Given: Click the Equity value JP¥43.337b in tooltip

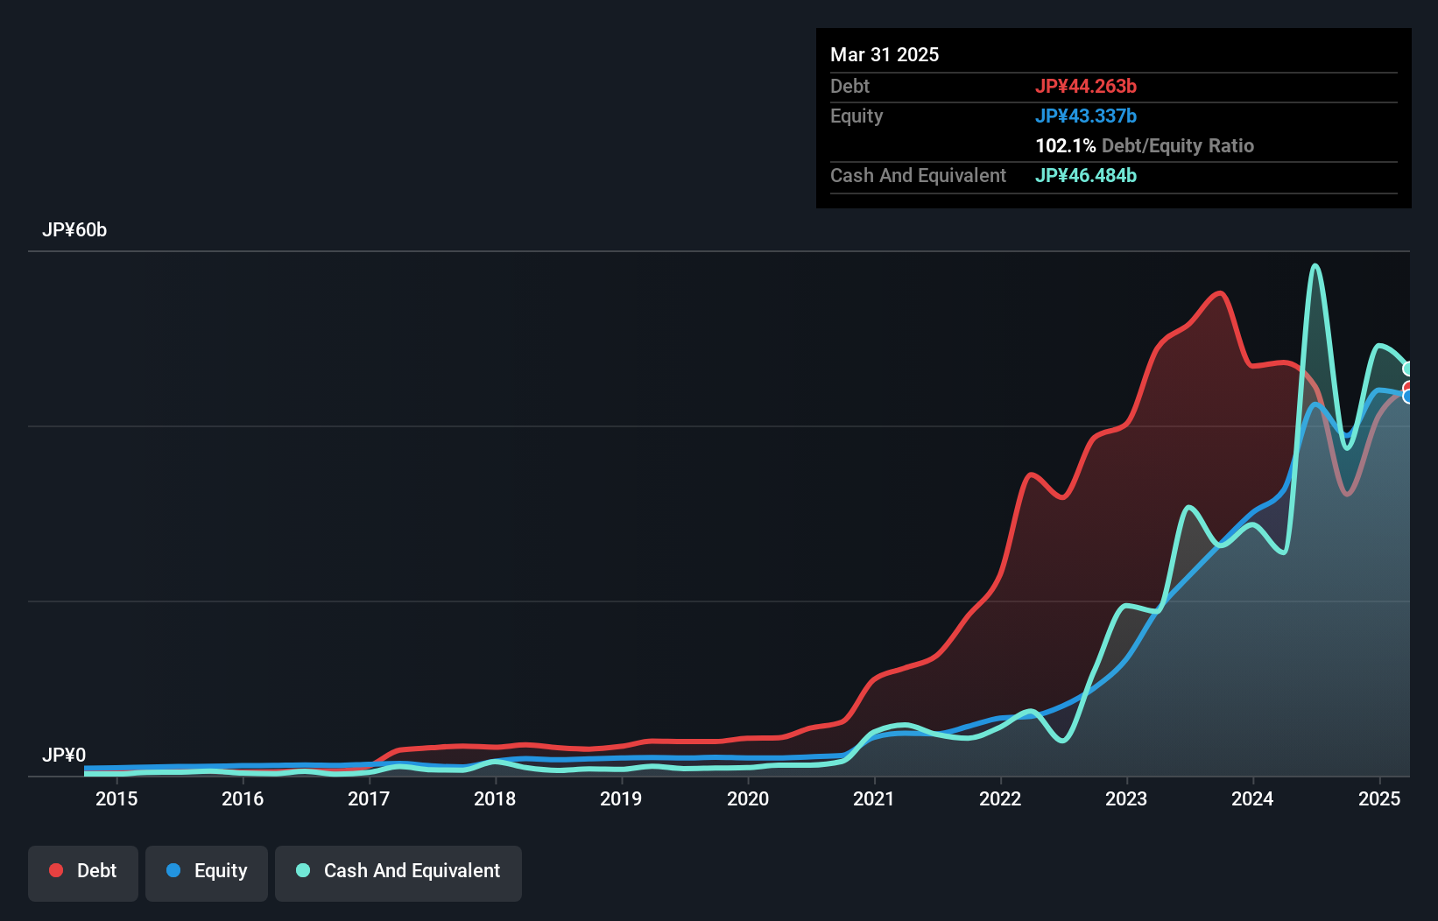Looking at the screenshot, I should (1086, 116).
